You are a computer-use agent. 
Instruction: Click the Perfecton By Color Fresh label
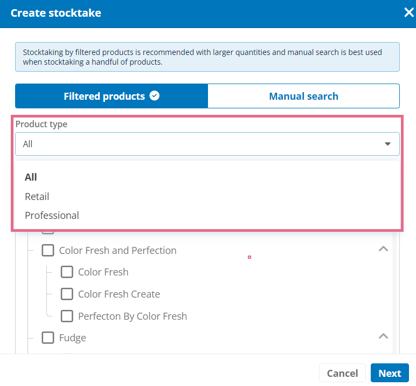[133, 316]
